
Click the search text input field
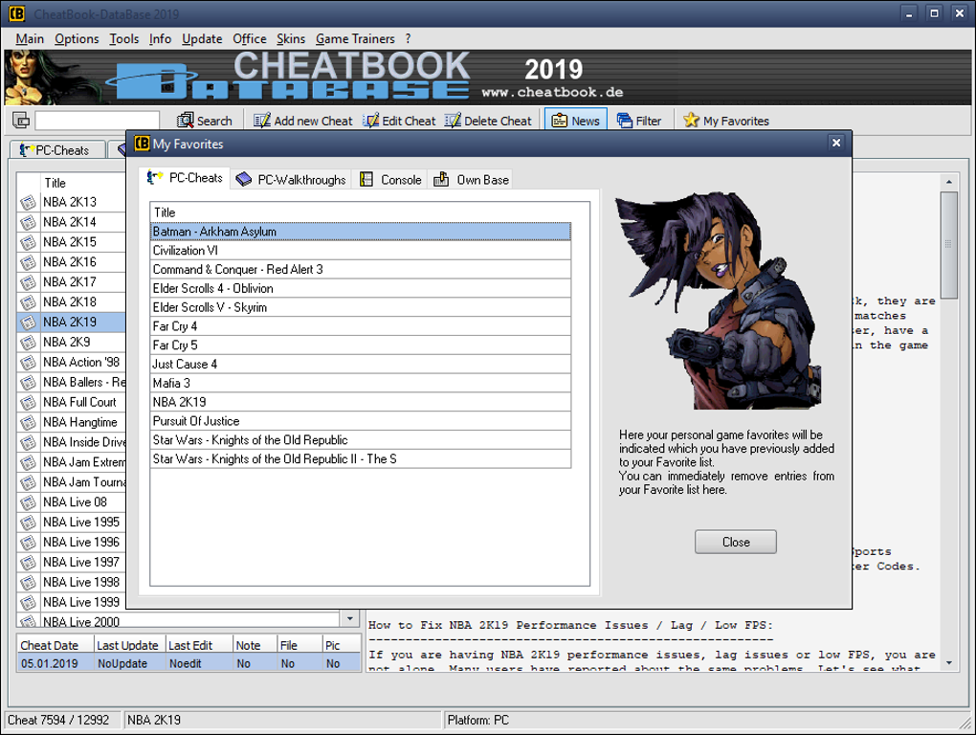tap(97, 121)
